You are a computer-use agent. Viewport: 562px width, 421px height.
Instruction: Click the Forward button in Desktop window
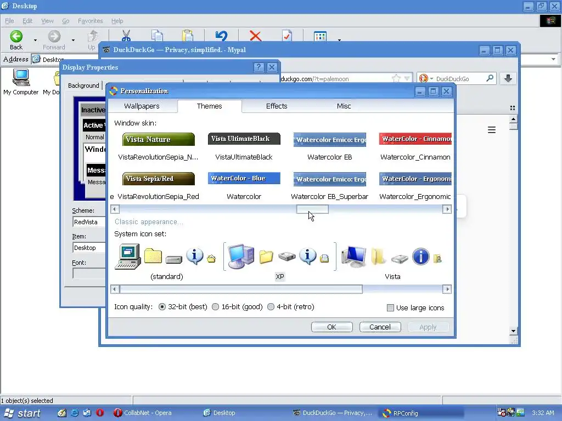coord(54,40)
